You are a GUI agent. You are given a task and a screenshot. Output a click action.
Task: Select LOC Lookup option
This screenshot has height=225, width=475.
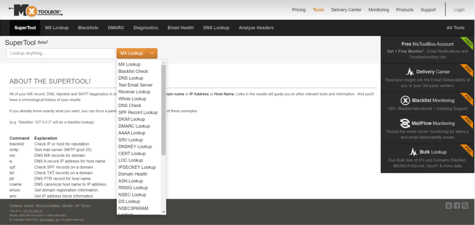click(131, 160)
